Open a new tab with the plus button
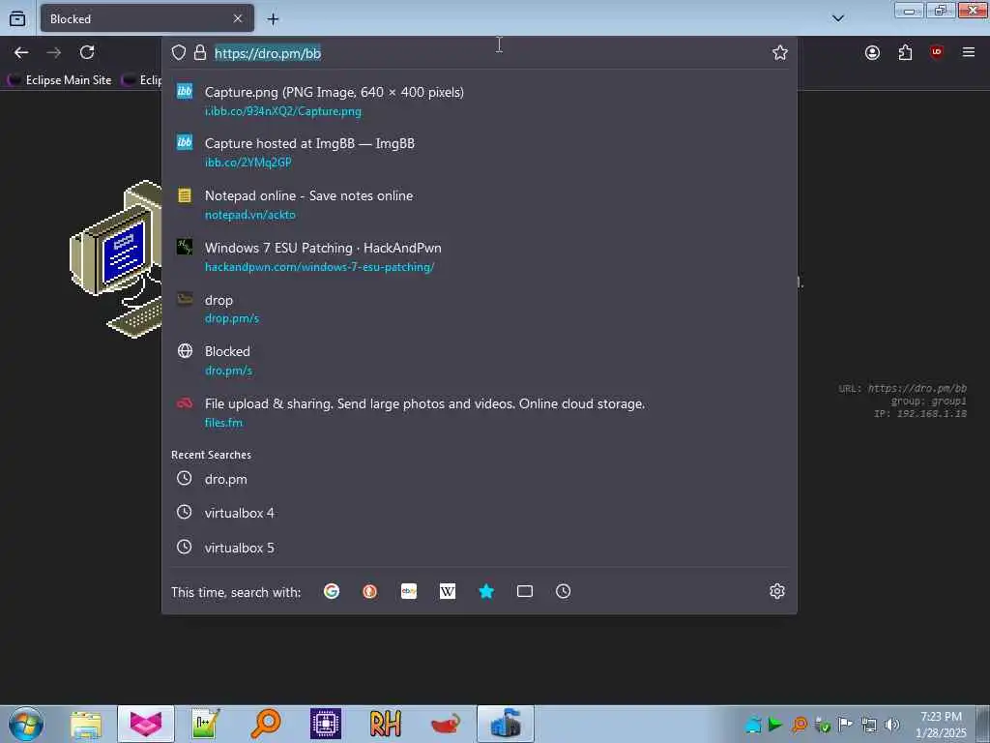Screen dimensions: 990x743 (x=273, y=19)
